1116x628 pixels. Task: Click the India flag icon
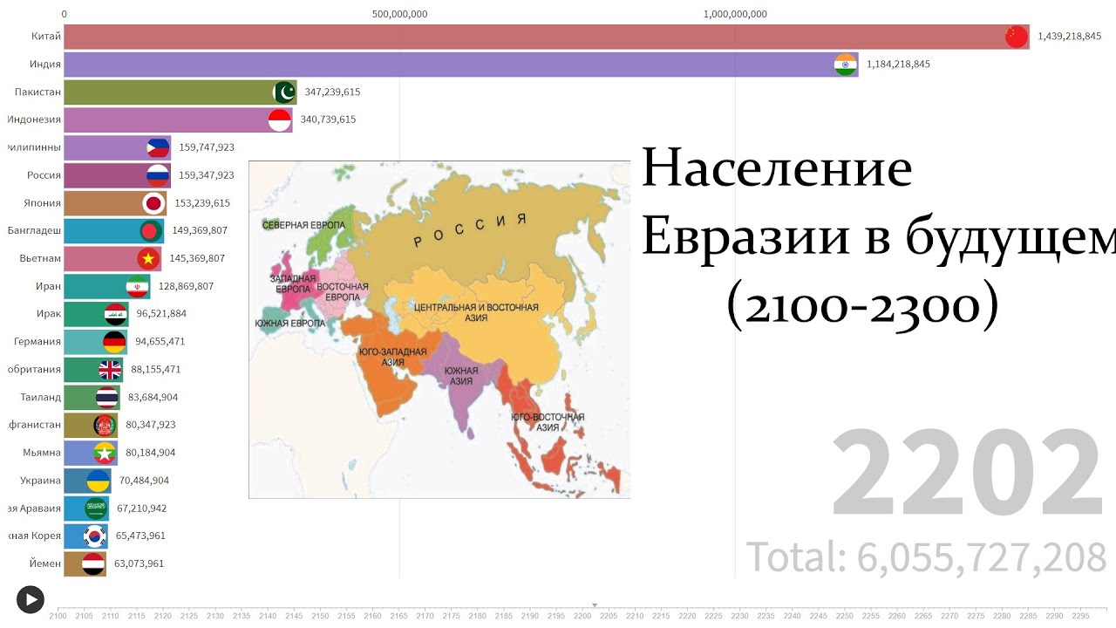point(846,65)
